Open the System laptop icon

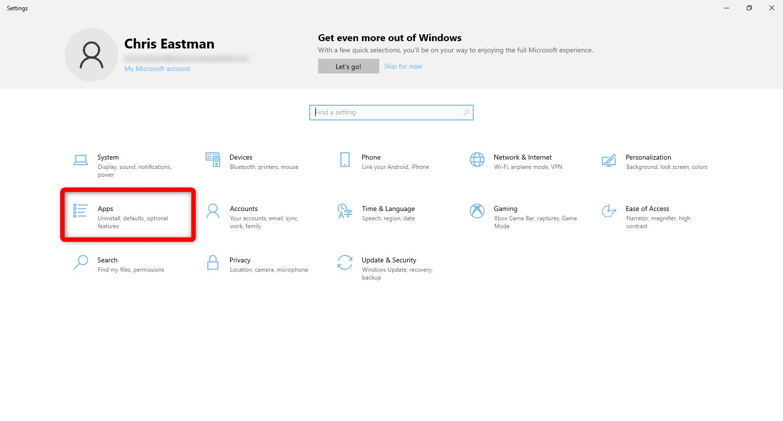tap(81, 160)
